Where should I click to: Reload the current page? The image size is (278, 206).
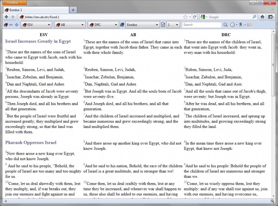click(x=195, y=17)
